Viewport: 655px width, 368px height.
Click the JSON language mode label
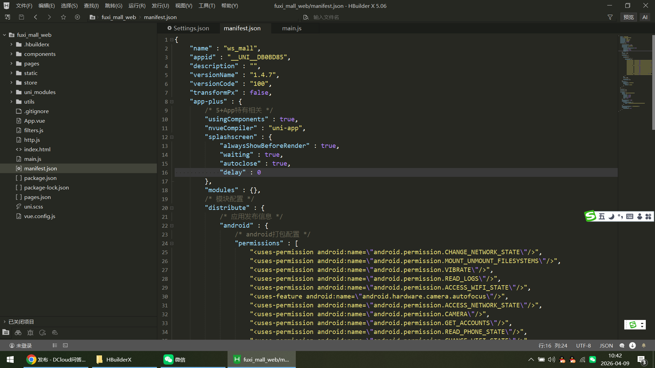[606, 346]
